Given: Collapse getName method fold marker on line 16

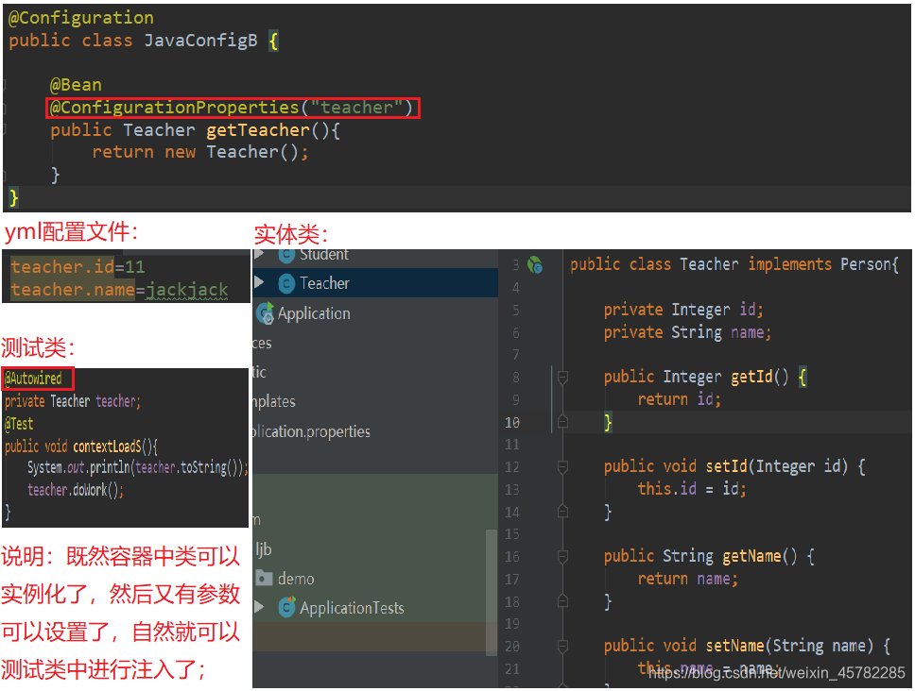Looking at the screenshot, I should point(562,556).
